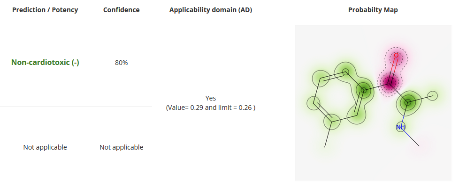
Task: Click the Confidence column header
Action: [x=121, y=10]
